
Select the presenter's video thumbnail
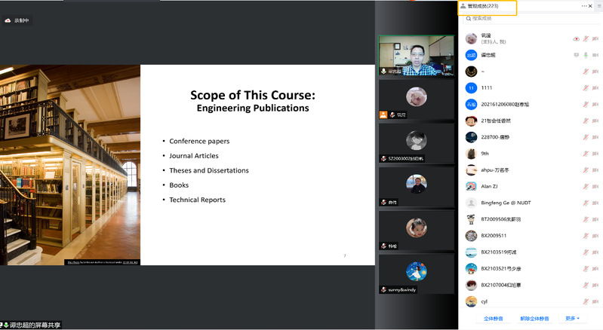coord(416,56)
